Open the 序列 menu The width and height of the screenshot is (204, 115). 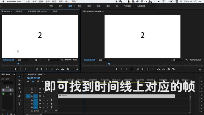coord(47,2)
